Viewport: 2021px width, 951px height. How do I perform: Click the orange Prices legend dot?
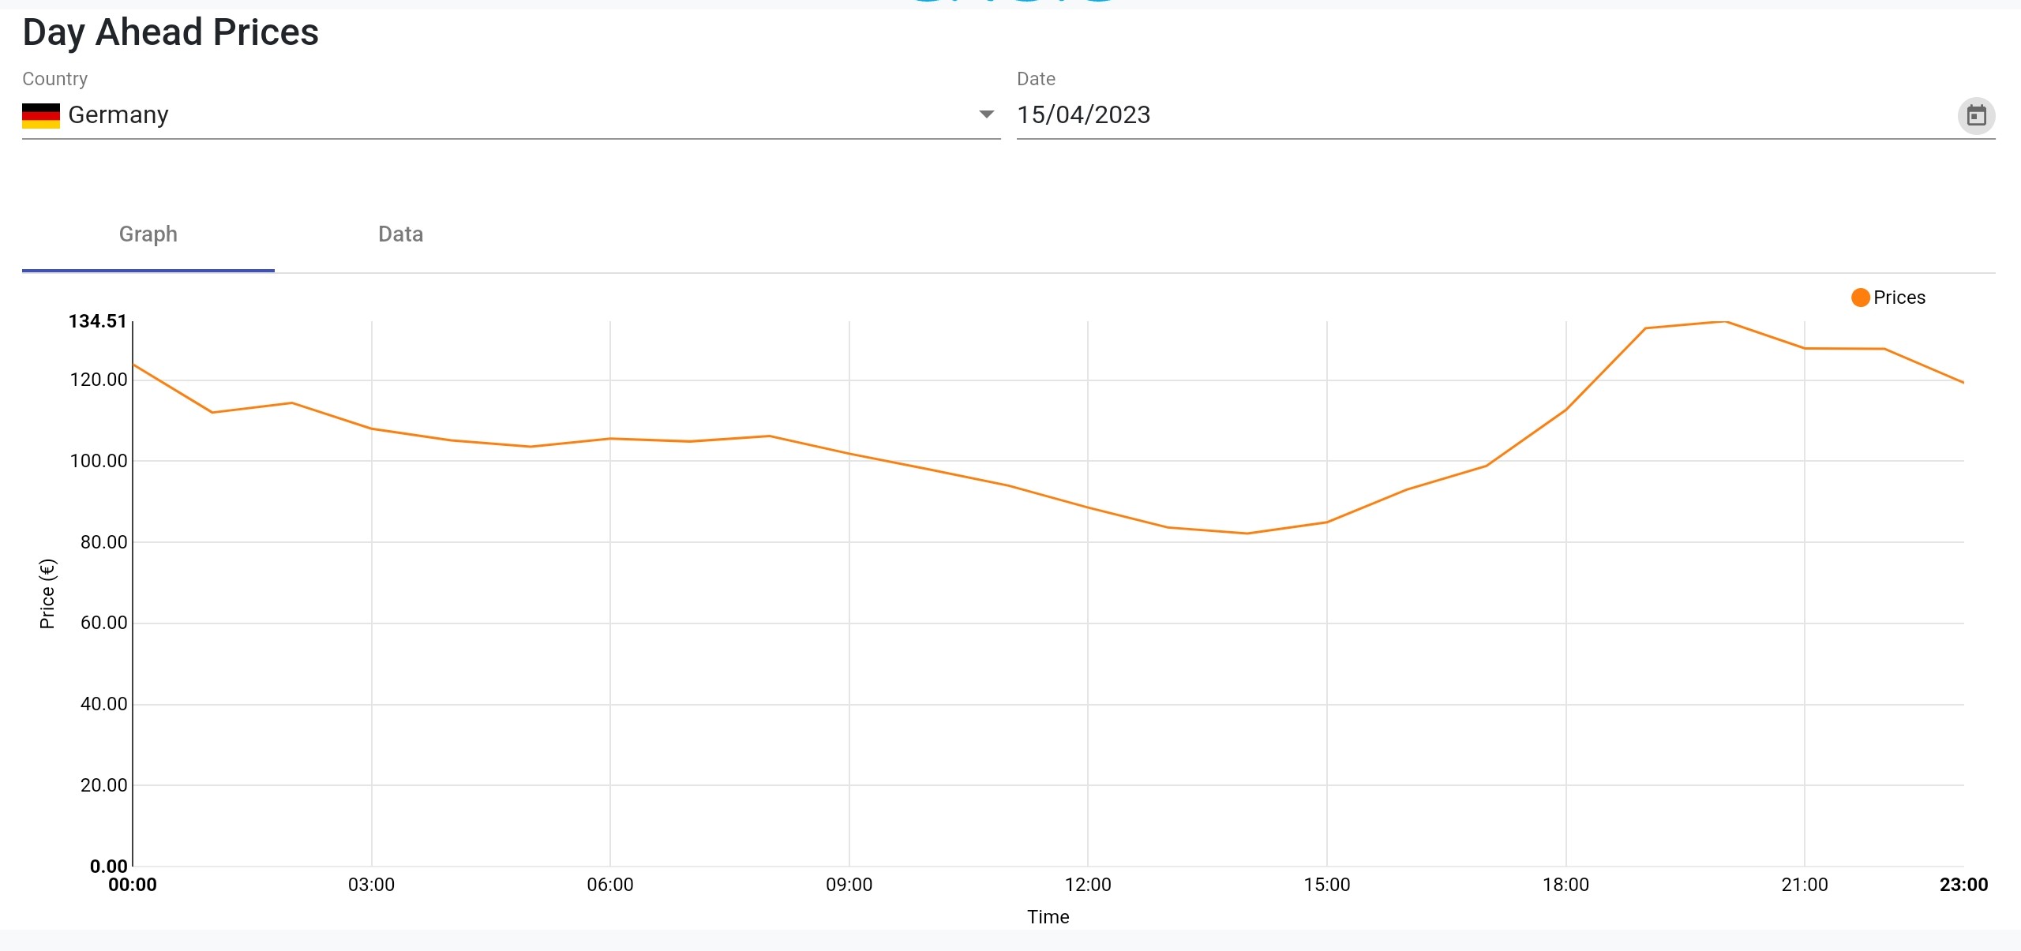[x=1860, y=298]
